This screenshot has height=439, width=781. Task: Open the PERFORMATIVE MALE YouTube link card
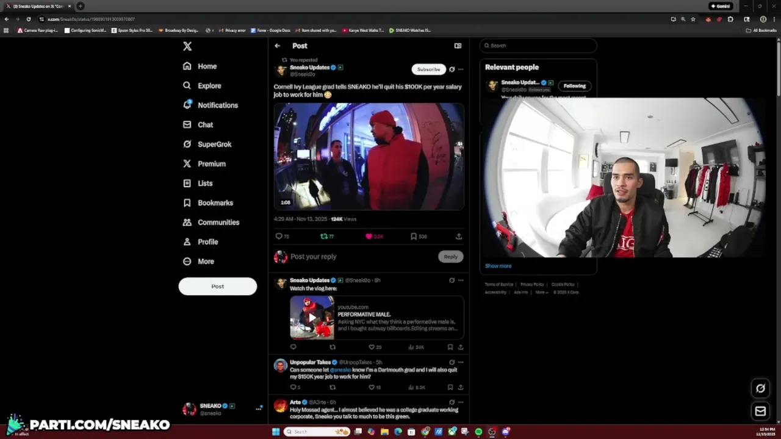point(376,318)
